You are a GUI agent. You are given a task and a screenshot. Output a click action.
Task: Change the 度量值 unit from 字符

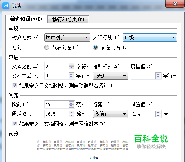tap(169, 76)
